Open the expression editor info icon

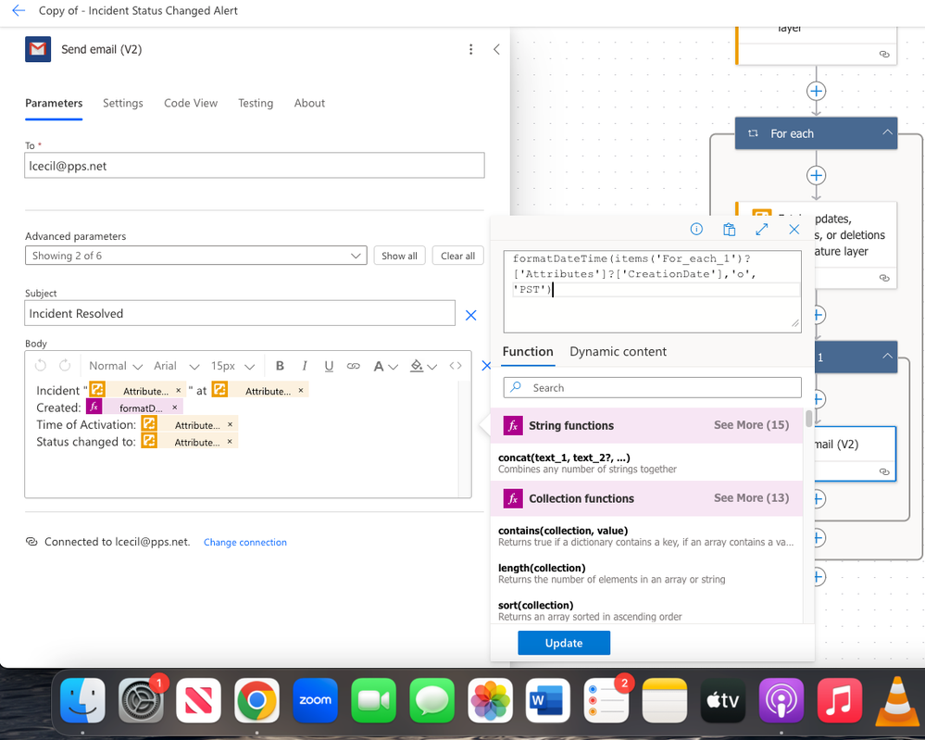(696, 229)
